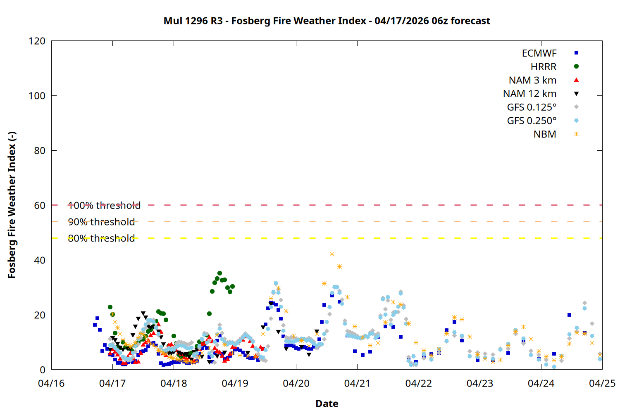Click the 04/25 date tick label

602,384
